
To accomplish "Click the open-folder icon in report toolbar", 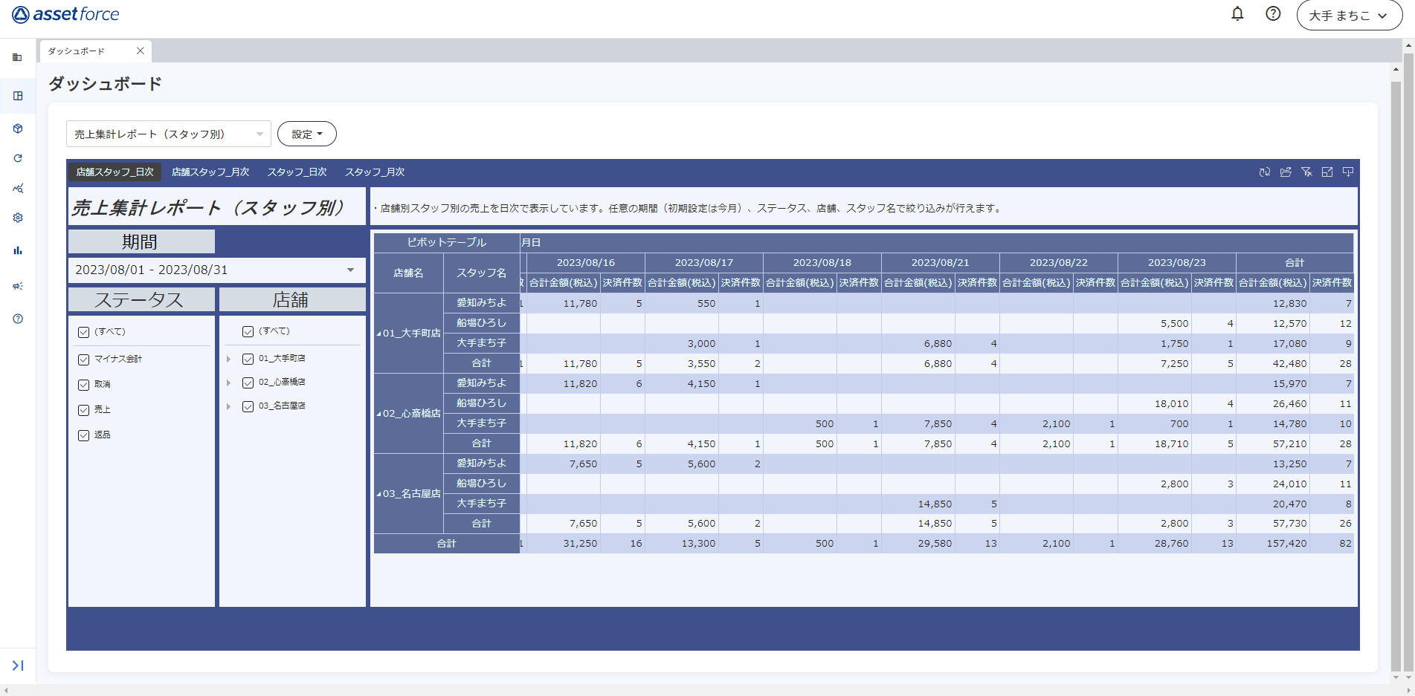I will pyautogui.click(x=1286, y=172).
